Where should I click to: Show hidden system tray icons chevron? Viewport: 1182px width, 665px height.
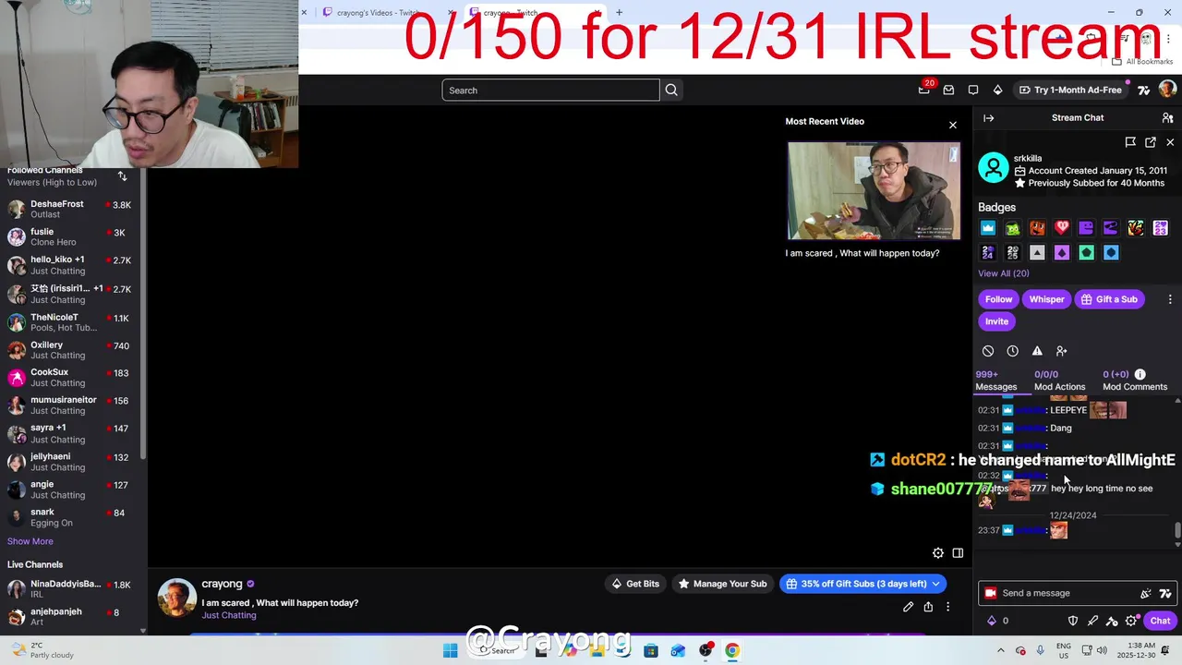(1001, 650)
